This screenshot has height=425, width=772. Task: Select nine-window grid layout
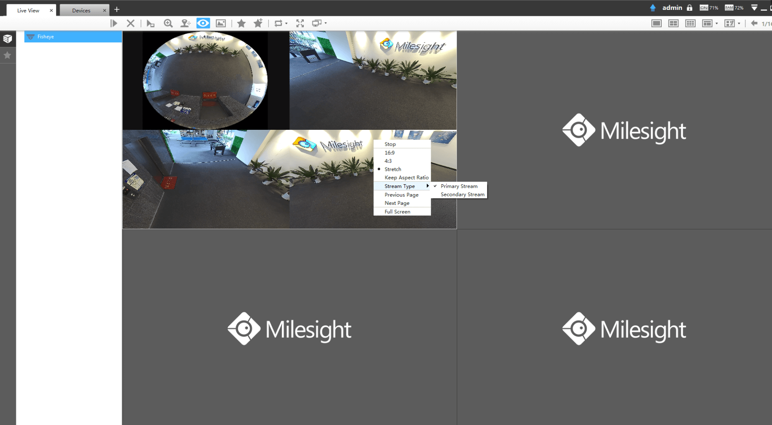[x=690, y=23]
